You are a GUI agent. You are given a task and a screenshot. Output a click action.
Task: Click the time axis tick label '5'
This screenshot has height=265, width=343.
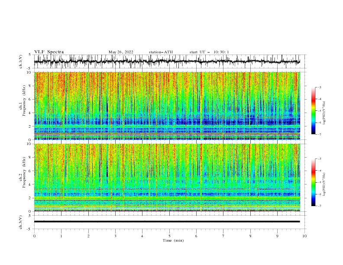(169, 236)
